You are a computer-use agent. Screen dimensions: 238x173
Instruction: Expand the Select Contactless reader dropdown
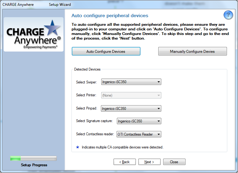pyautogui.click(x=139, y=134)
